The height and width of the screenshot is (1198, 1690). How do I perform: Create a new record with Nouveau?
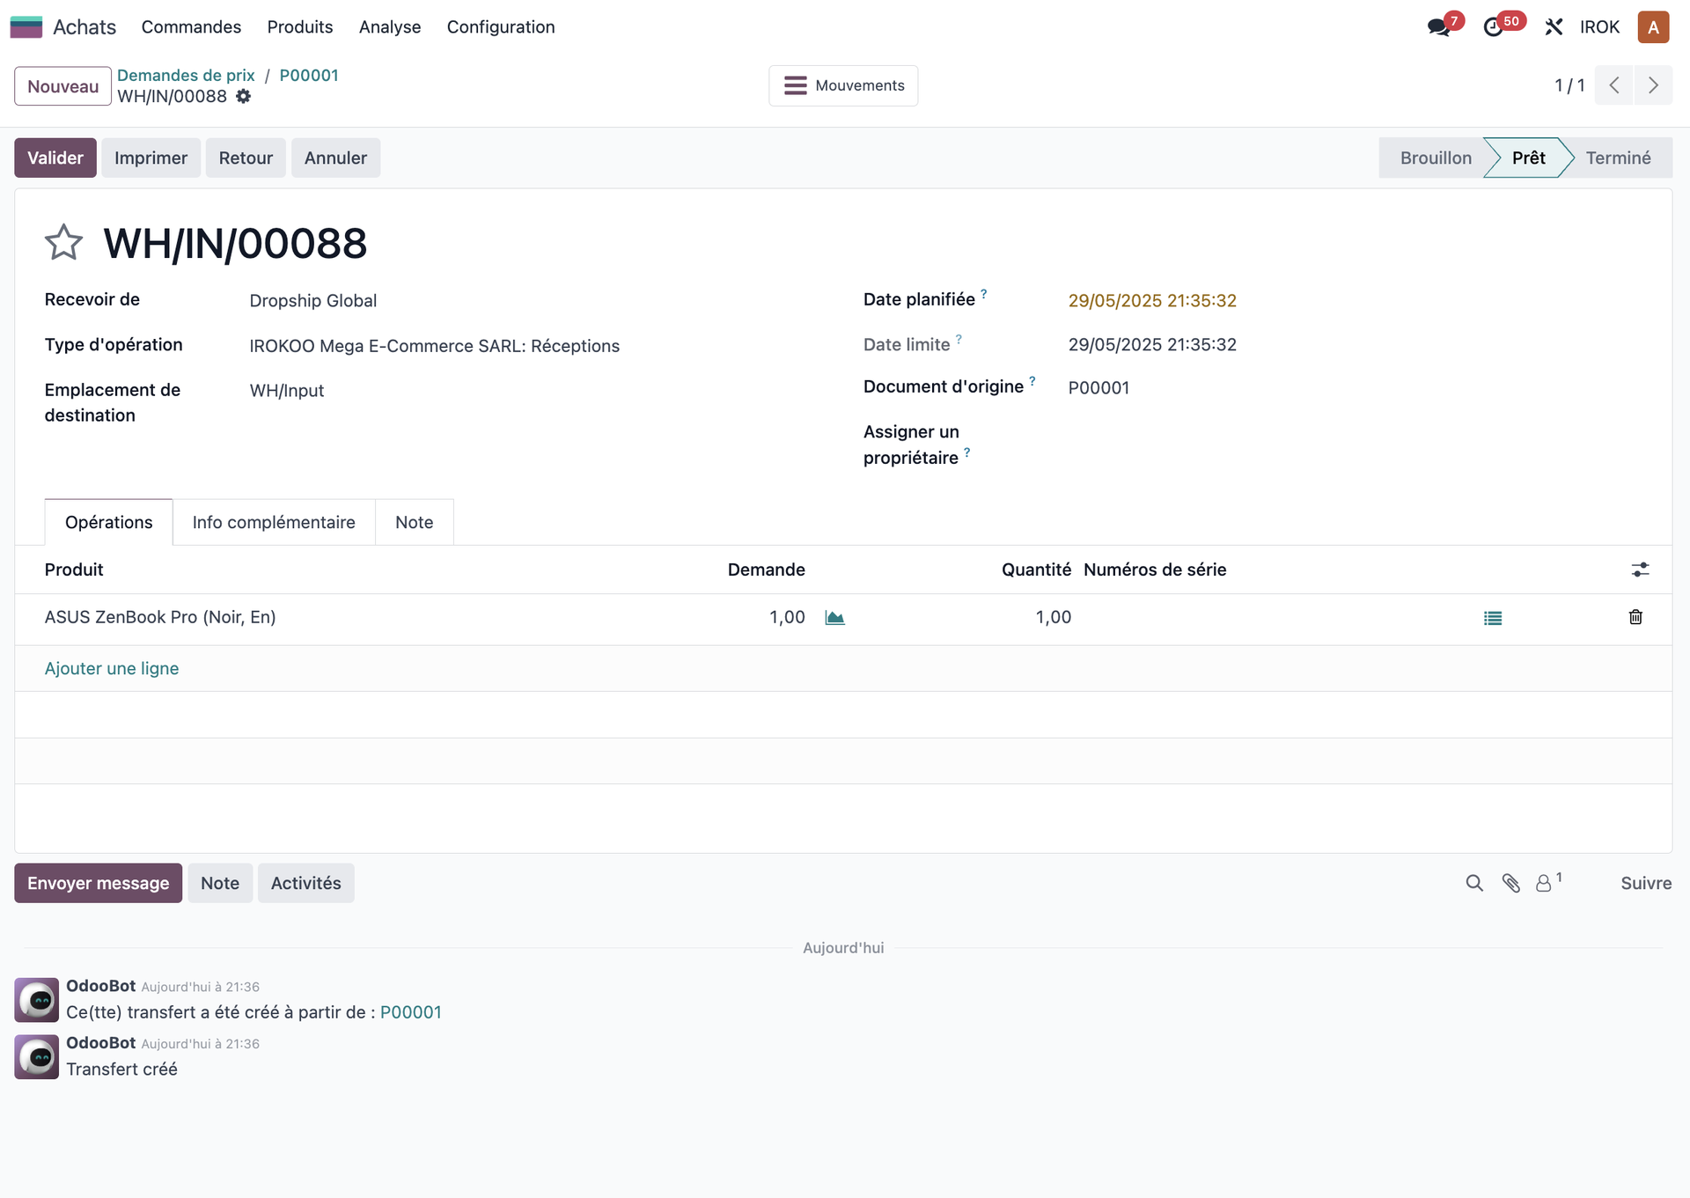point(62,86)
